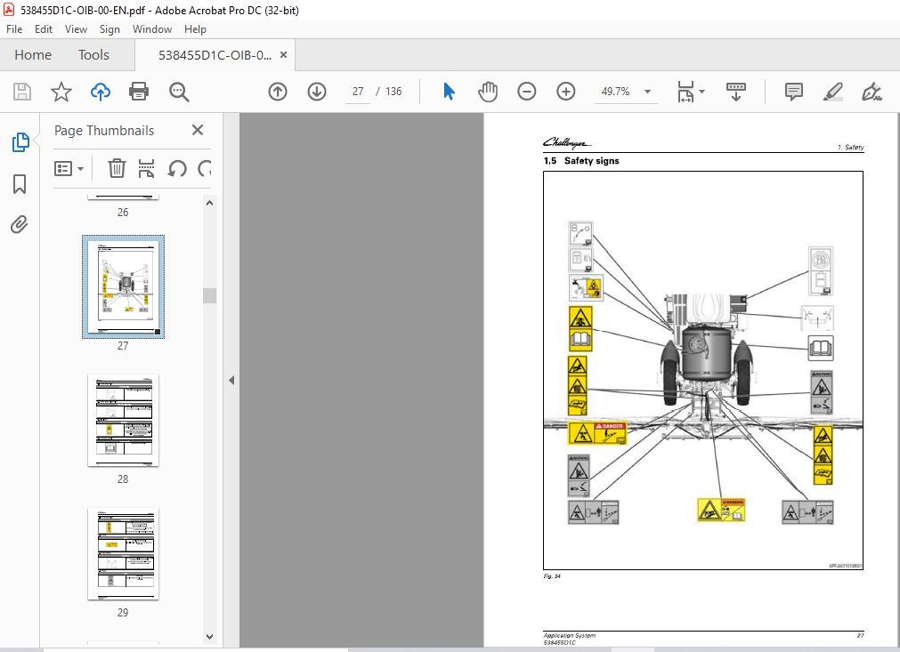
Task: Show Page Thumbnails sidebar icon
Action: (x=20, y=142)
